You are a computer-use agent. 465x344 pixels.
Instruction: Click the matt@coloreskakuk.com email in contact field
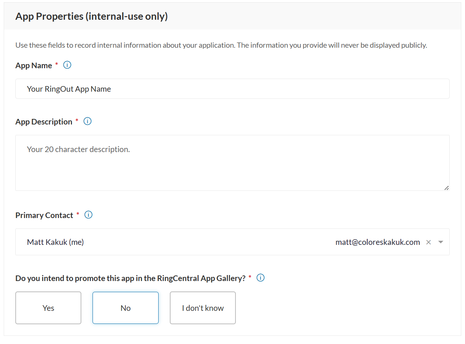[x=378, y=242]
